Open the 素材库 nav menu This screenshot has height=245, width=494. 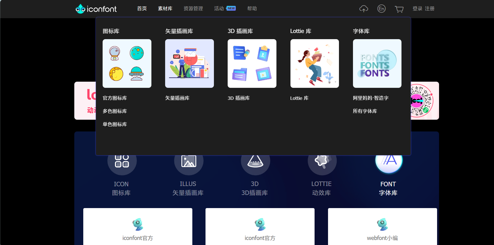tap(165, 9)
